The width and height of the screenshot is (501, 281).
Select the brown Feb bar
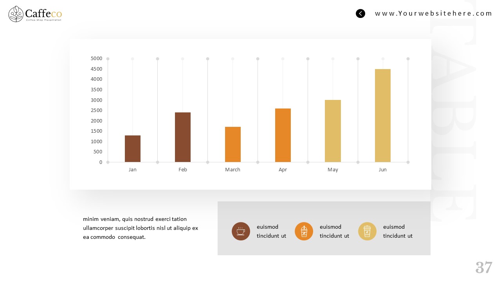(183, 137)
